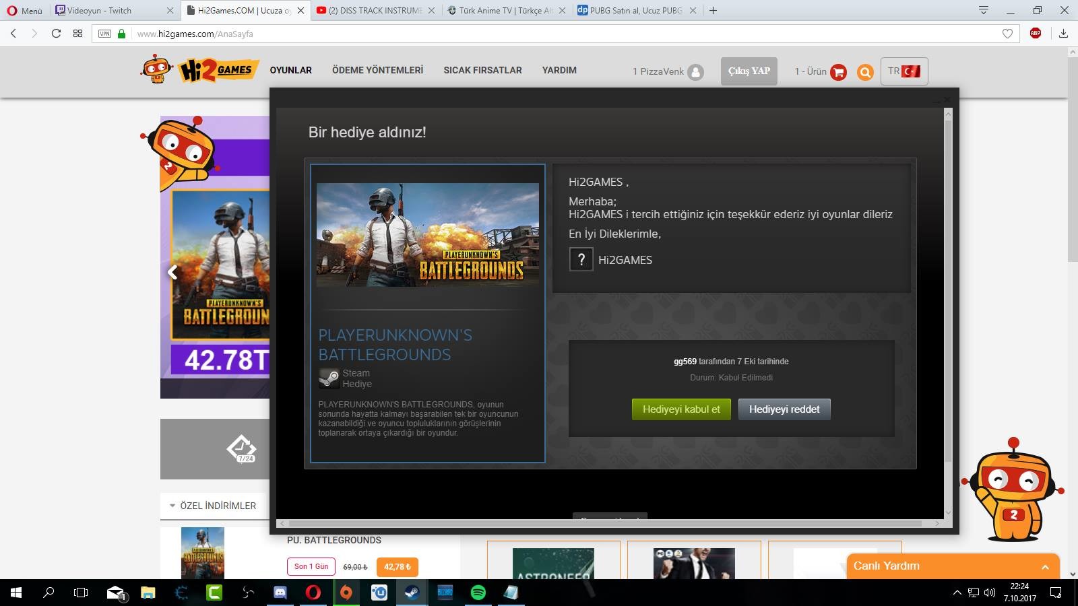
Task: Open the shopping cart icon
Action: pyautogui.click(x=838, y=72)
